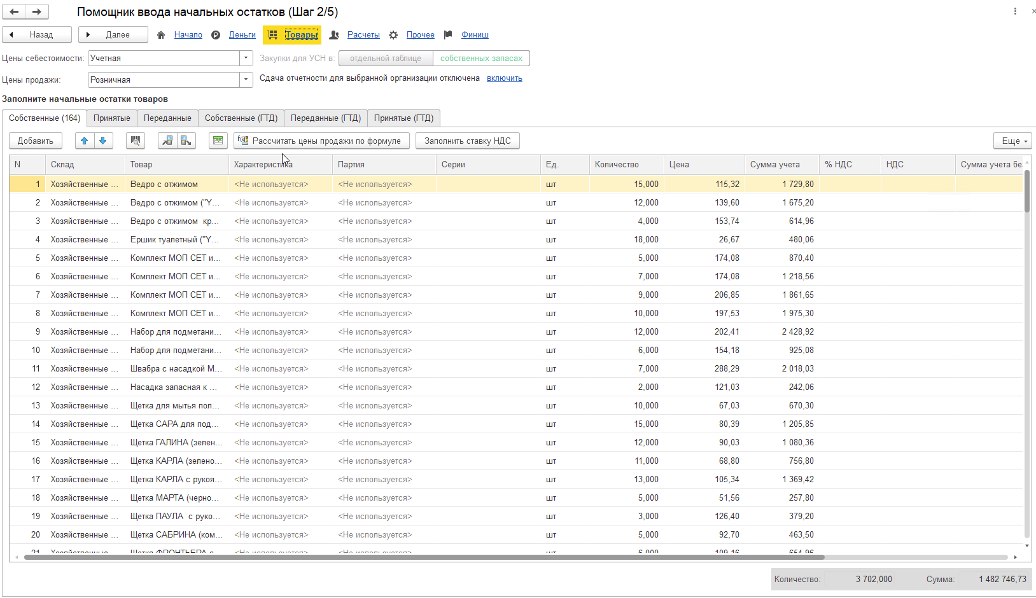This screenshot has height=598, width=1036.
Task: Click the load from data terminal icon
Action: [186, 141]
